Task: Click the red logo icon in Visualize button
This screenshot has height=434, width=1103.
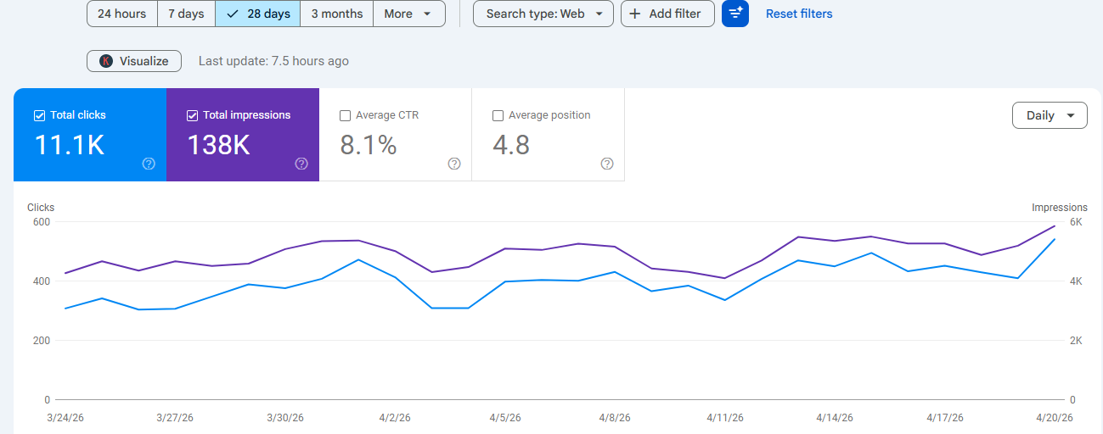Action: (106, 61)
